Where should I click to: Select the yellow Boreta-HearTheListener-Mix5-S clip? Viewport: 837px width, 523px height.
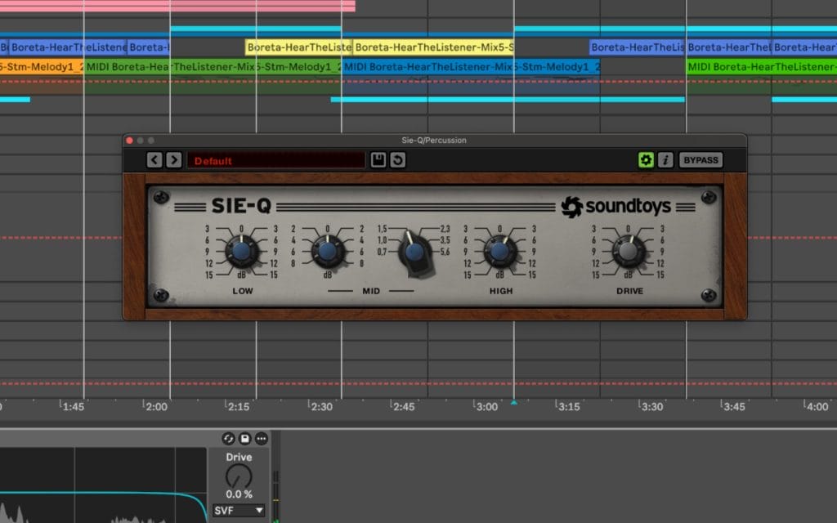point(433,47)
